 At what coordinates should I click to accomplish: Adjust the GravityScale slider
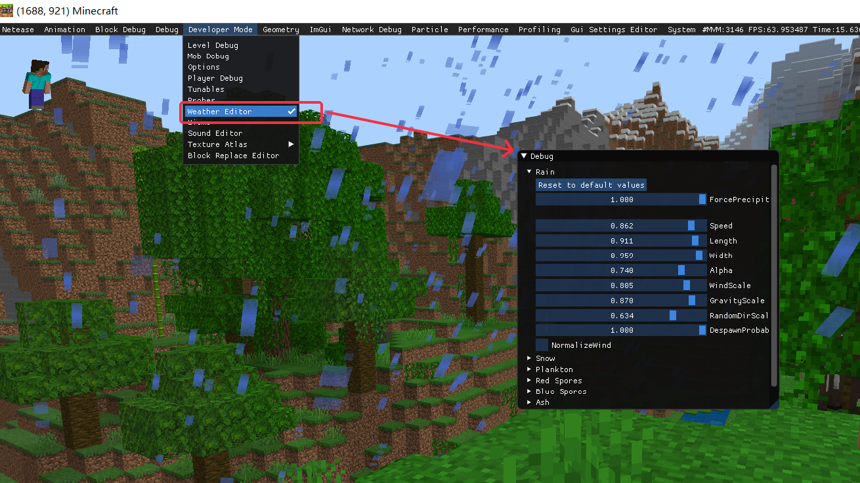(621, 301)
